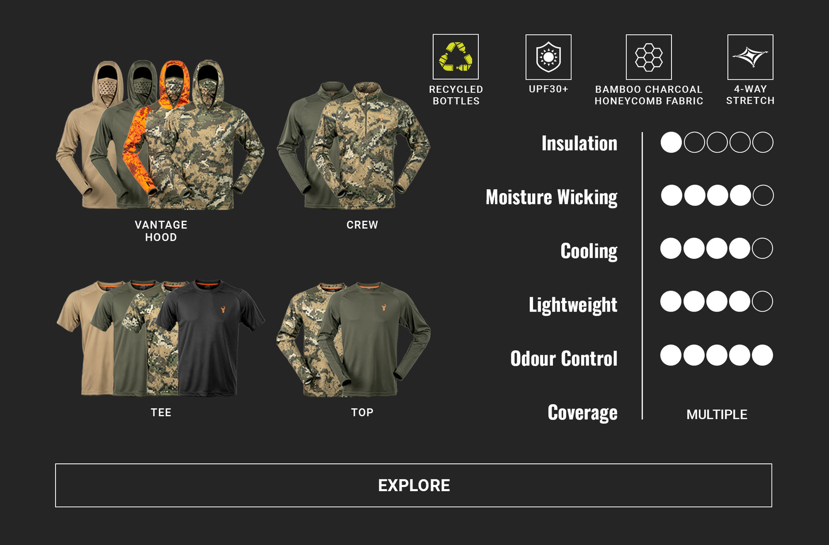The width and height of the screenshot is (829, 545).
Task: Click the last Odour Control rating dot
Action: click(762, 355)
